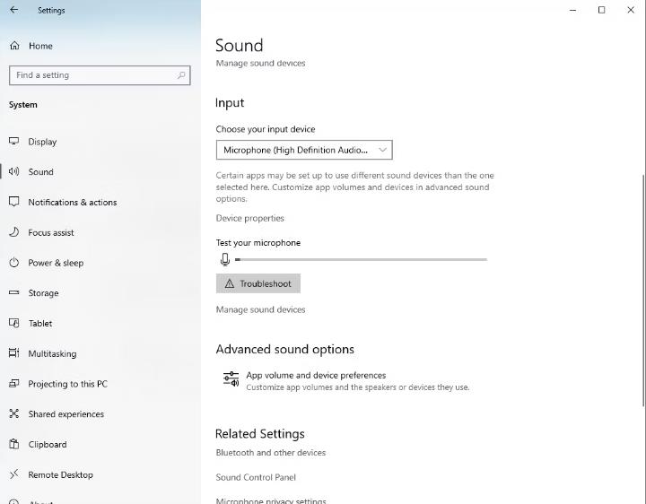Click the Troubleshoot button
The image size is (646, 504).
258,283
